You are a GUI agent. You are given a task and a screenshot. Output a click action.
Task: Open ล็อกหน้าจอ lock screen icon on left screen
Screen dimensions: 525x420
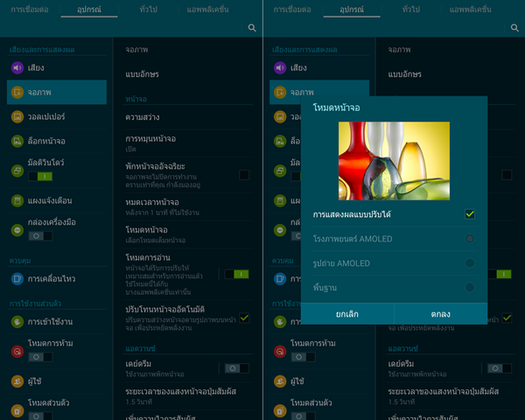coord(17,141)
